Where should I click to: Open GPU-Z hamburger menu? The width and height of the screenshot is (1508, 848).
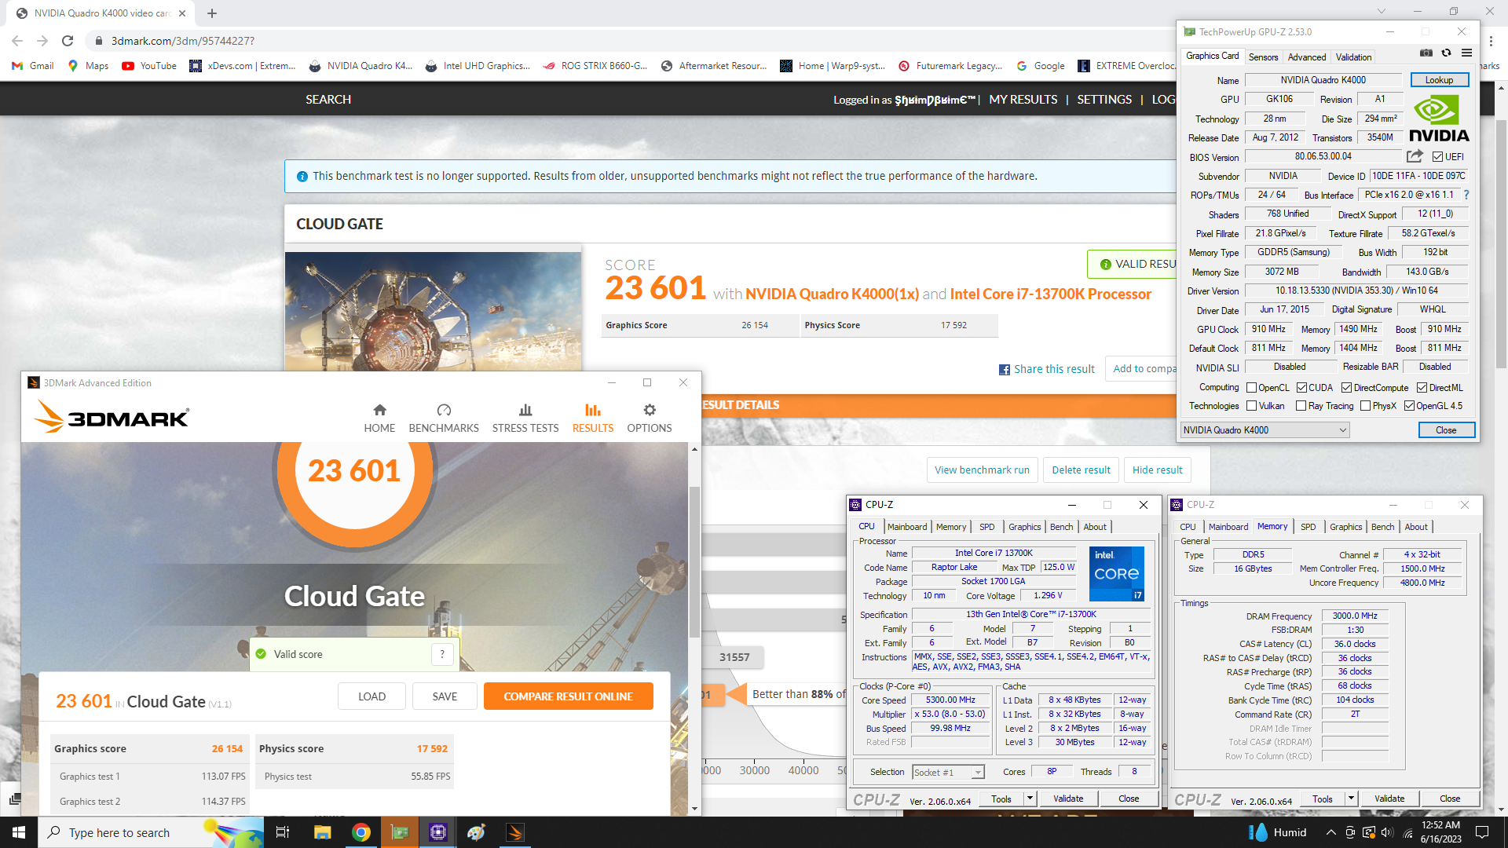point(1466,53)
